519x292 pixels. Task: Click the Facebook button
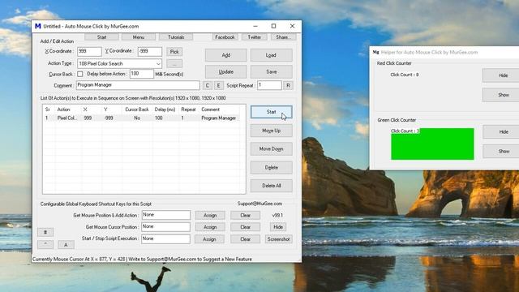pyautogui.click(x=225, y=37)
